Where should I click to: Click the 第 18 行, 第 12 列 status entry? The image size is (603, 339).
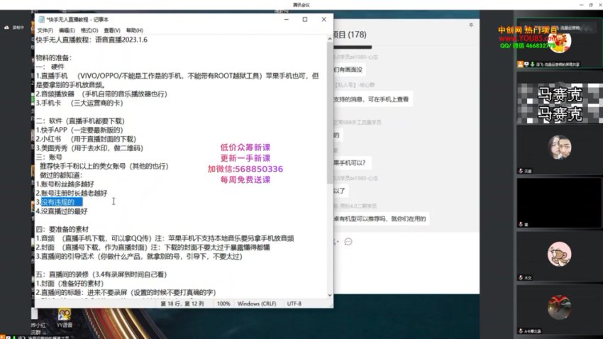tap(182, 304)
